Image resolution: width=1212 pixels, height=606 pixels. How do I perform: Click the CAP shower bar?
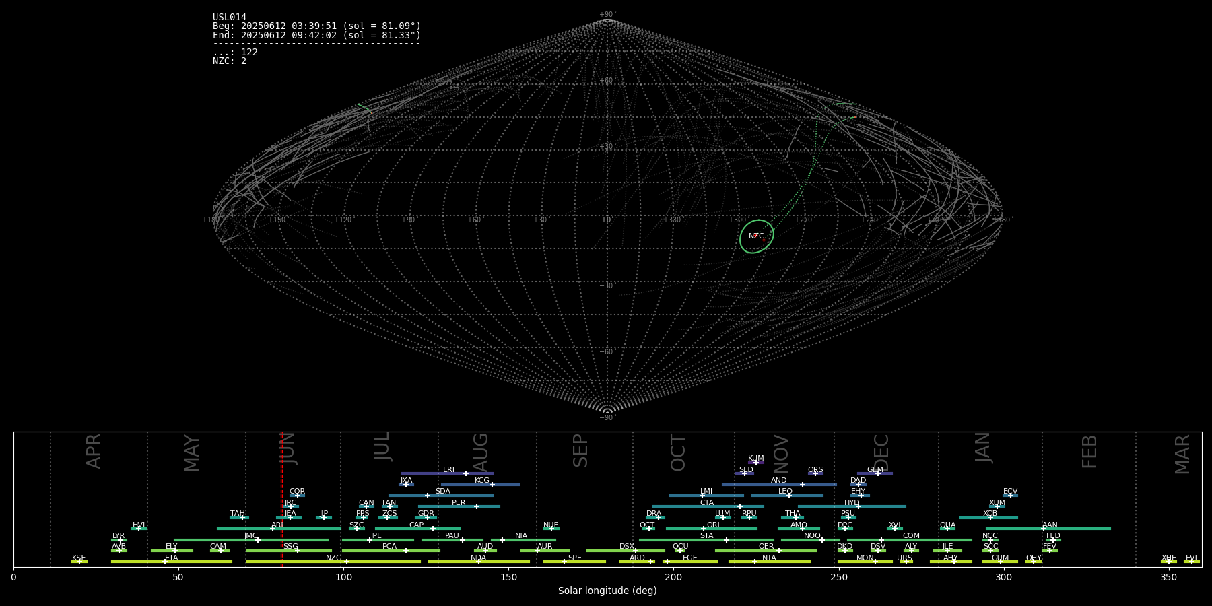point(417,529)
